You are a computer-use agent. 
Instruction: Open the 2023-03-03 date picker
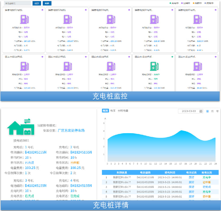[x=189, y=111]
